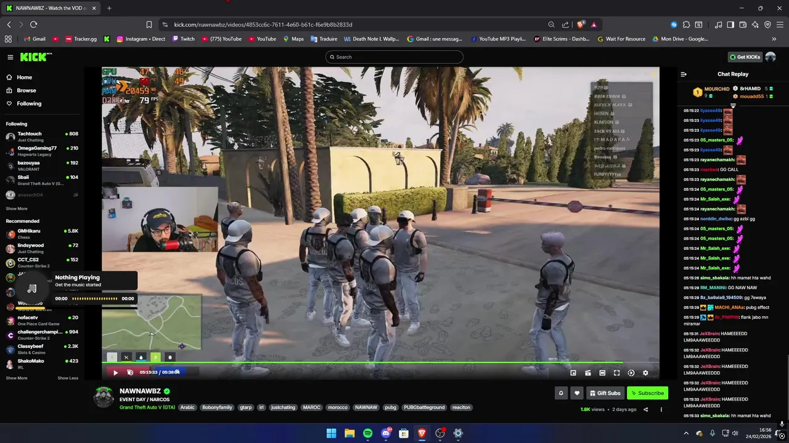Click the notification bell for NAWNAWBZ
The height and width of the screenshot is (443, 789).
[561, 393]
